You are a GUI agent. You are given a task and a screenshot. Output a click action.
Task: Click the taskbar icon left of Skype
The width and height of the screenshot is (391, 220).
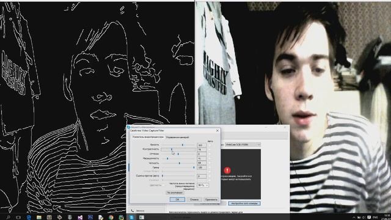121,218
